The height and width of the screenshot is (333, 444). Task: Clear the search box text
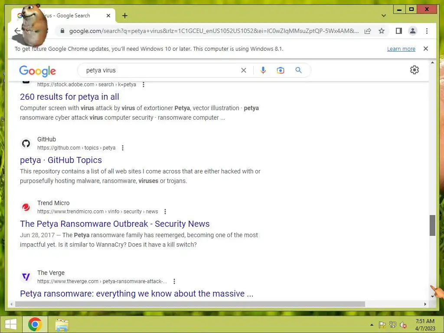point(244,70)
